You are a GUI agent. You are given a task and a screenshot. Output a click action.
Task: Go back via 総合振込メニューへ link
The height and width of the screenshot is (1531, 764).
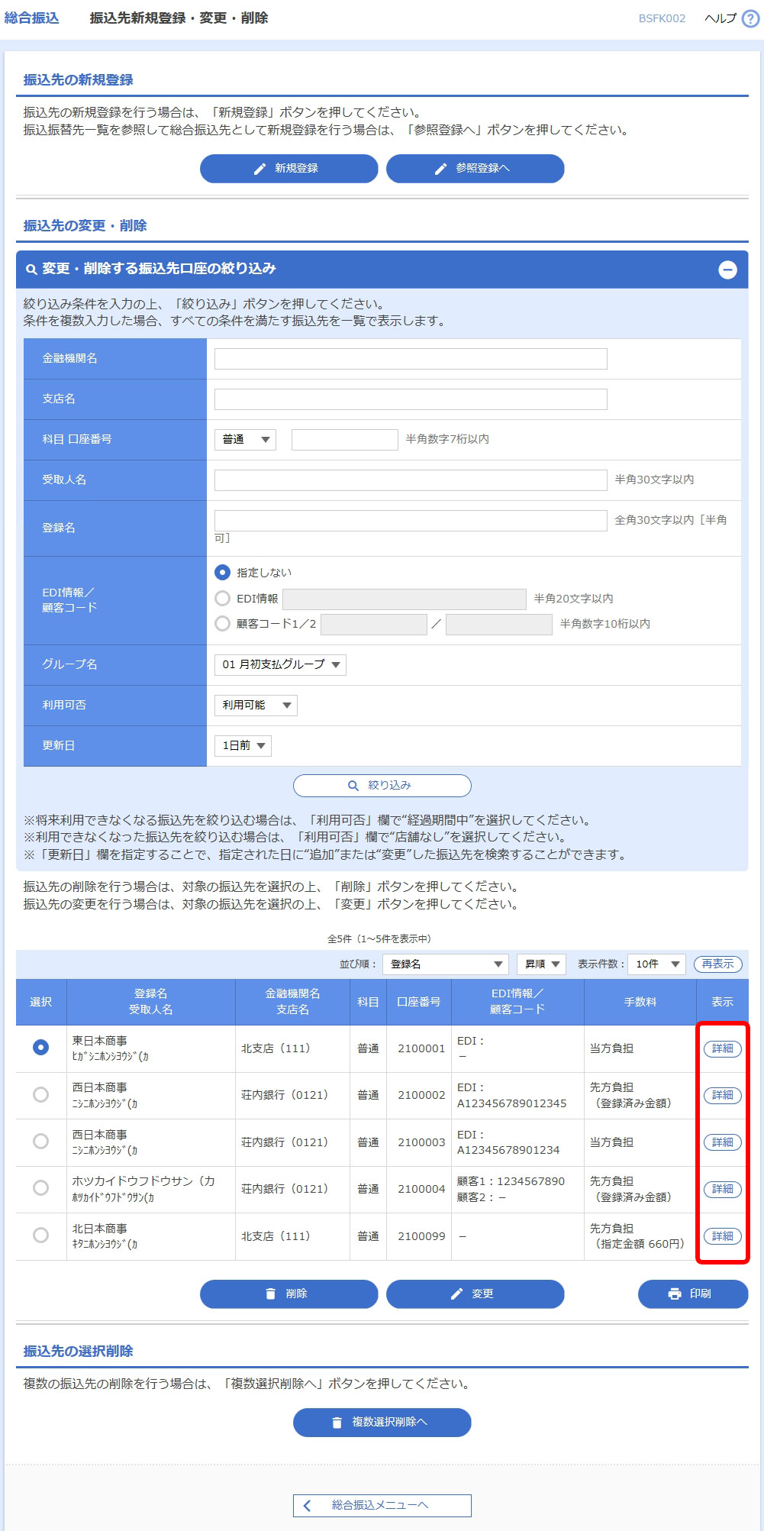tap(382, 1505)
